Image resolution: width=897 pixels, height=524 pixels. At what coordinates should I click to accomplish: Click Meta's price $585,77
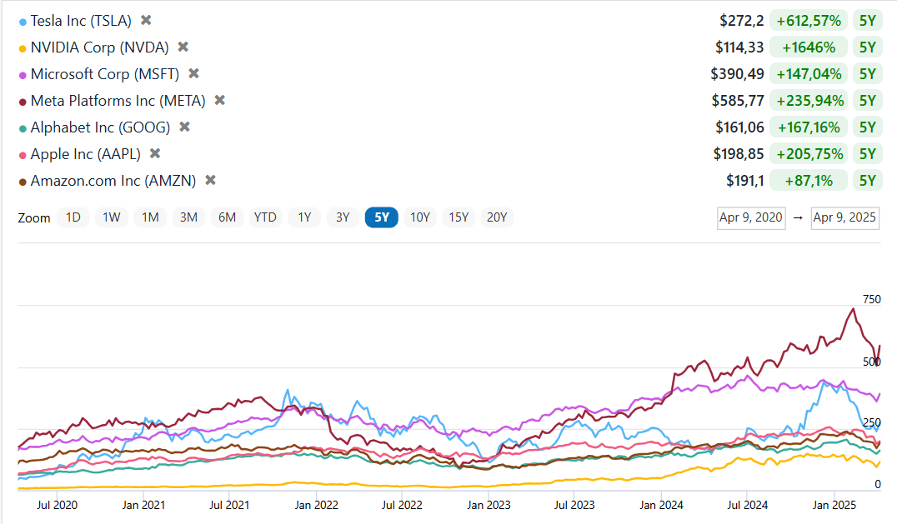[x=738, y=101]
